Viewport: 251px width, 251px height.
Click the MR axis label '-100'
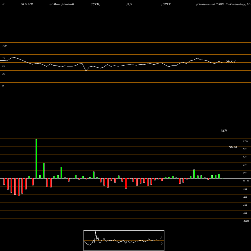(246, 221)
